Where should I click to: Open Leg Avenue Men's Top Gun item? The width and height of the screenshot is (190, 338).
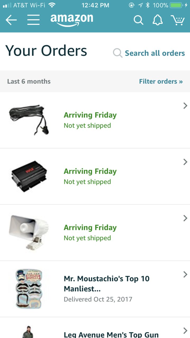pyautogui.click(x=111, y=335)
